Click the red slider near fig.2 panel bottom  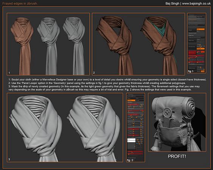135,152
